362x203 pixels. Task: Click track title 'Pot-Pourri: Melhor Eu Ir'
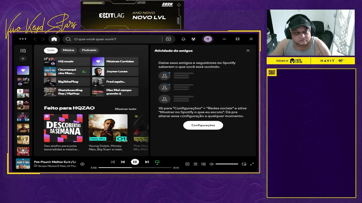point(55,162)
